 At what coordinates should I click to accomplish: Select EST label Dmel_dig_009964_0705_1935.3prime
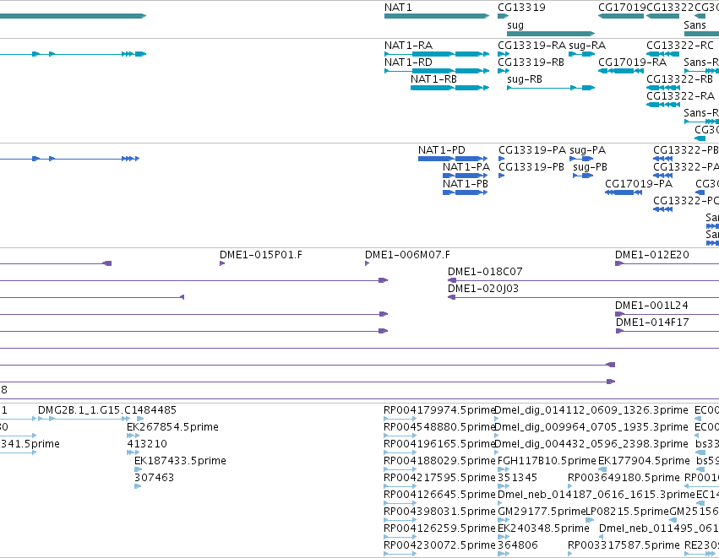[591, 427]
